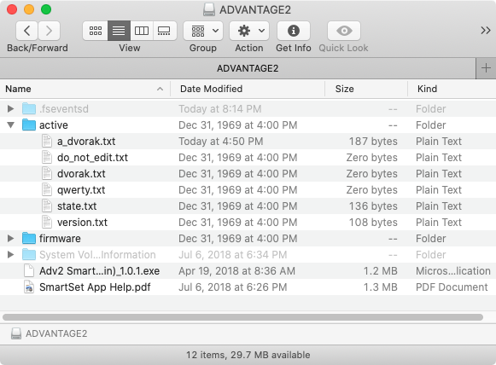The height and width of the screenshot is (365, 496).
Task: Select the qwerty.txt file icon
Action: (x=47, y=189)
